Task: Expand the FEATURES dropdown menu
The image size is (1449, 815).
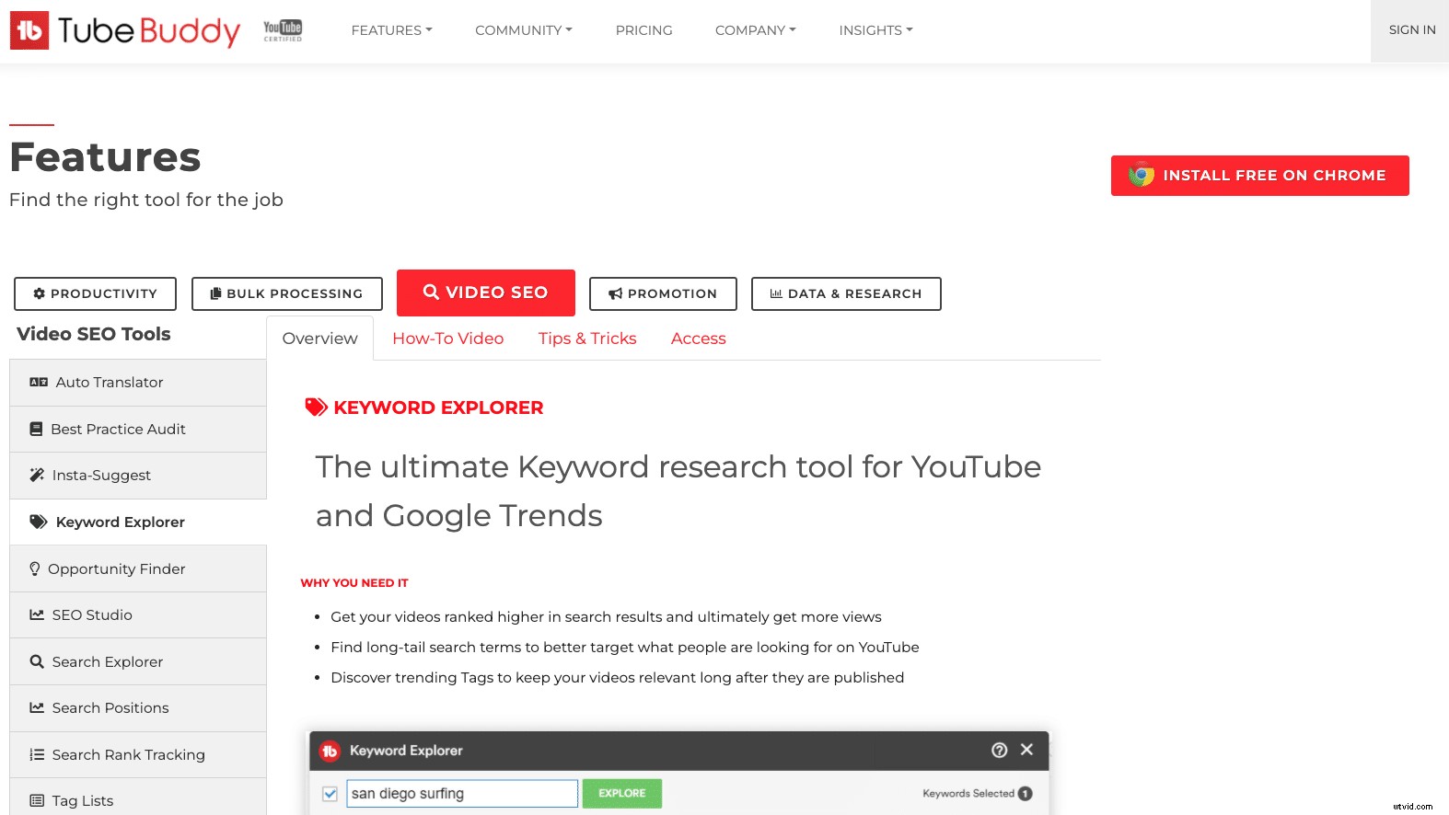Action: pyautogui.click(x=391, y=30)
